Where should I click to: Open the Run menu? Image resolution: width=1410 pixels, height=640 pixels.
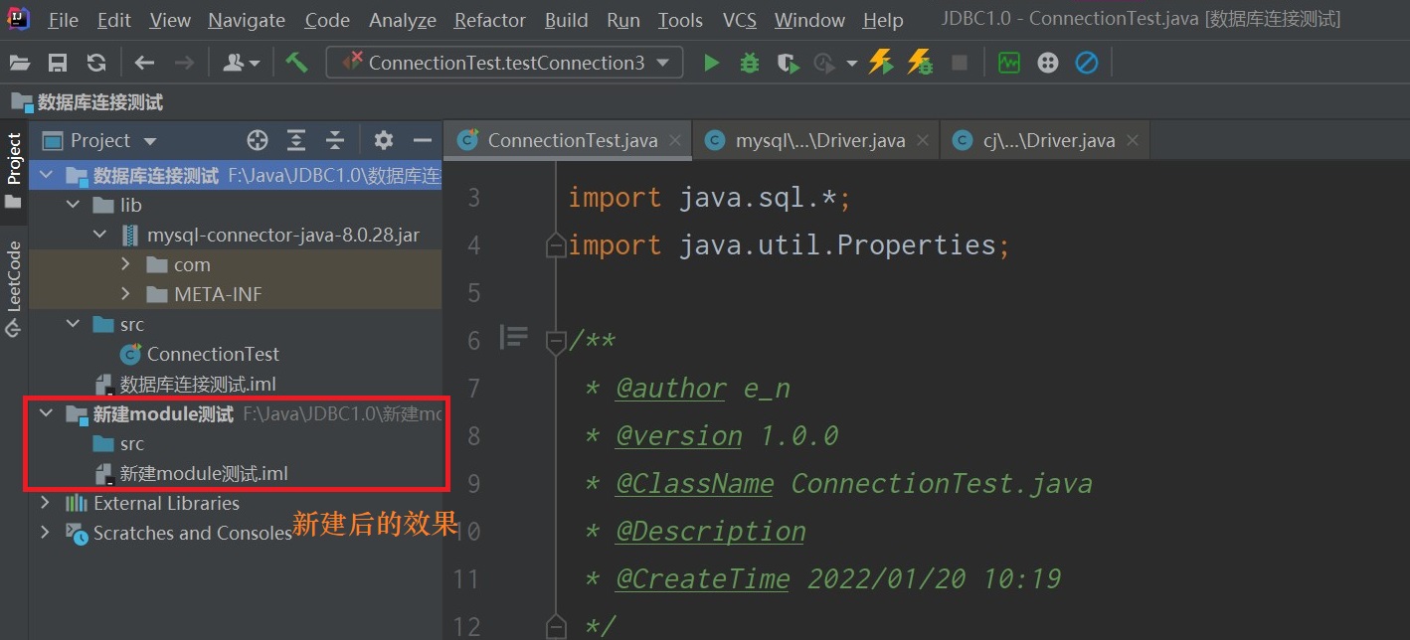click(623, 20)
